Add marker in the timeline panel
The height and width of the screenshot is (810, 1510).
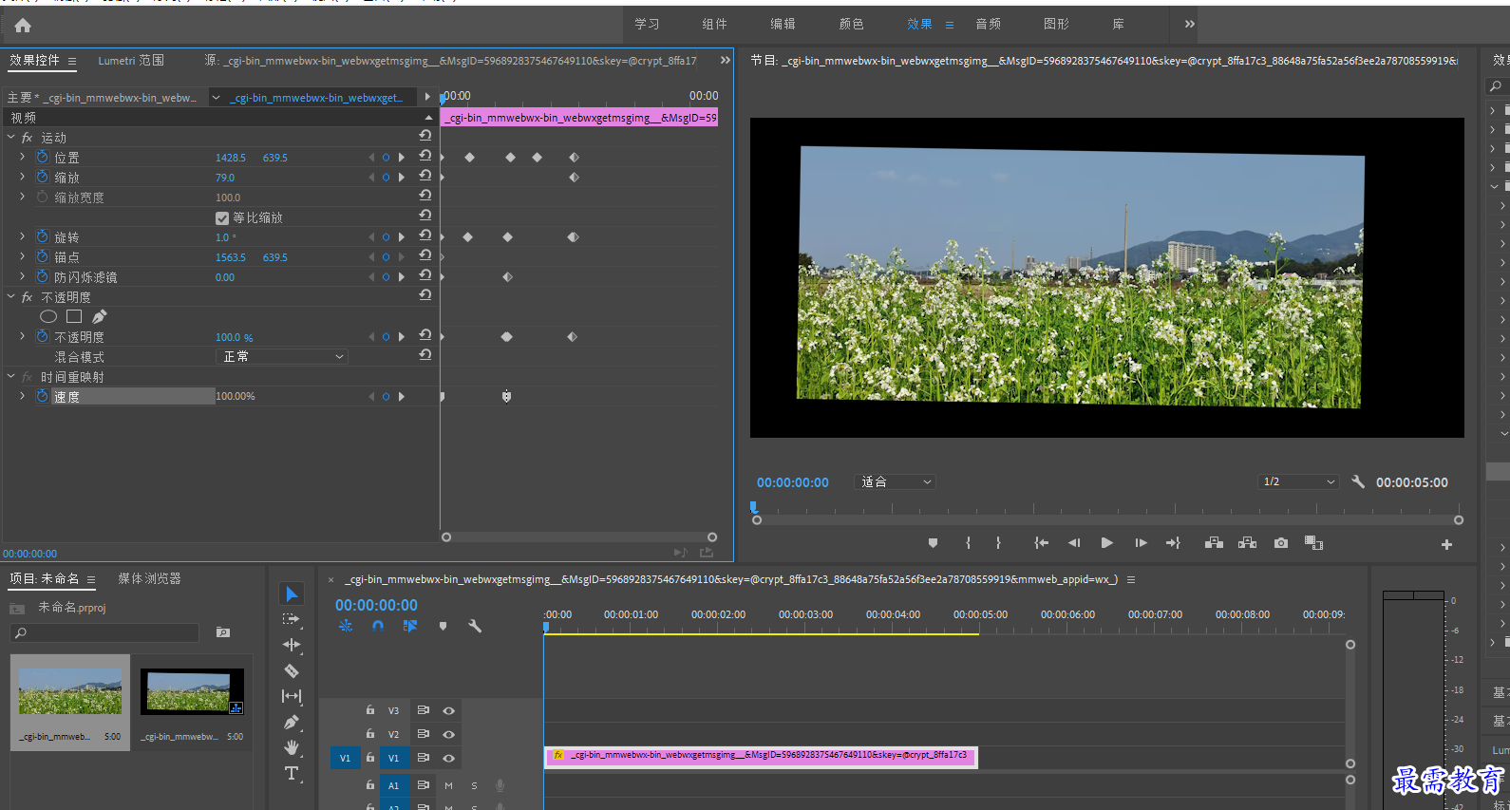[x=443, y=626]
